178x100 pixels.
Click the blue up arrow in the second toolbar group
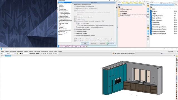pyautogui.click(x=148, y=31)
